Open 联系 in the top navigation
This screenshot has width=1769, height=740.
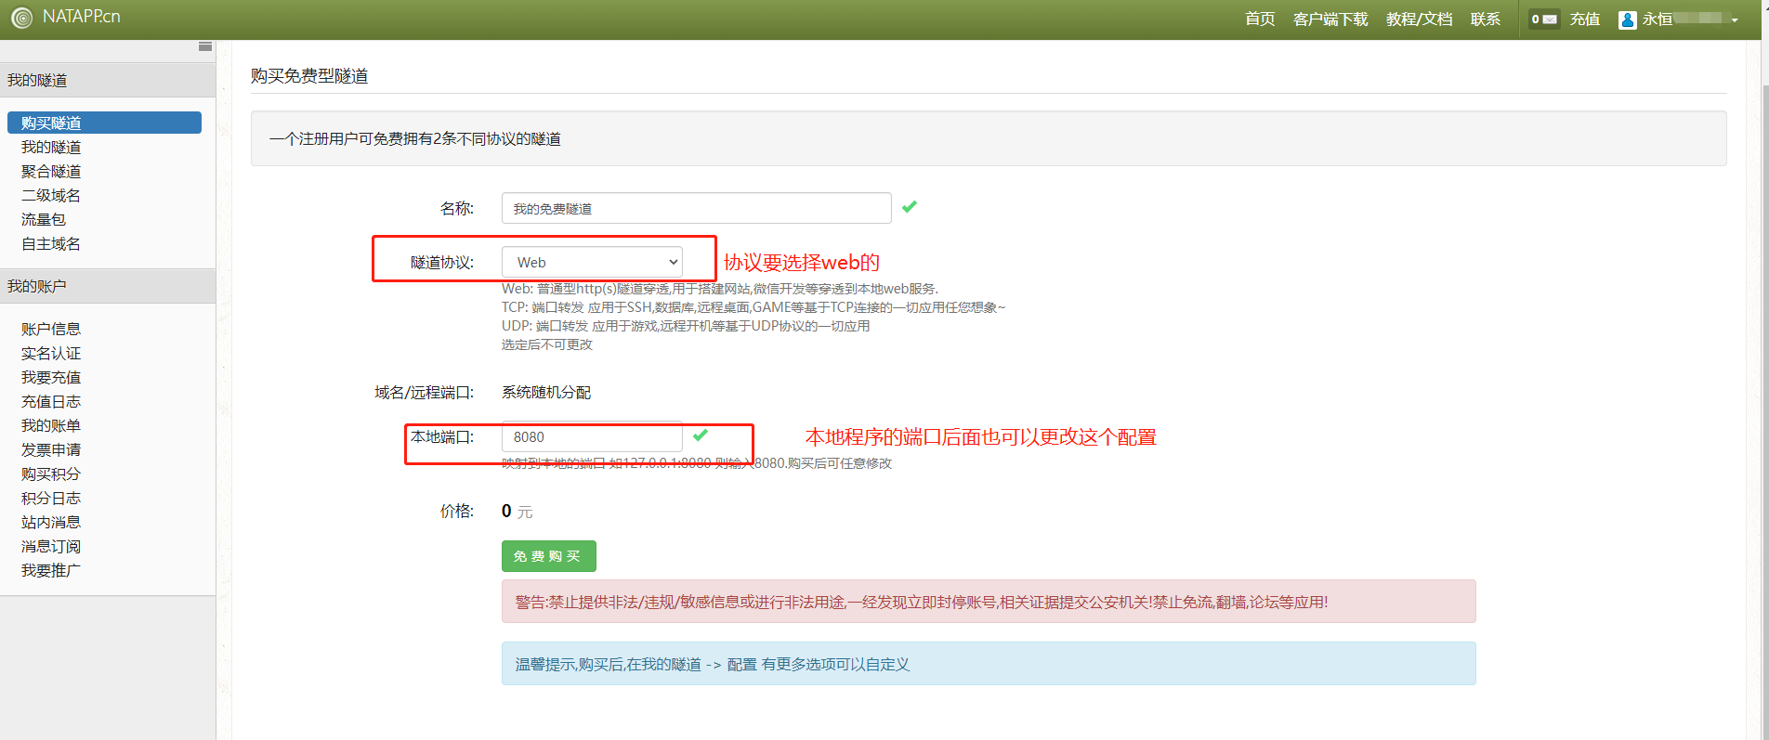coord(1485,19)
